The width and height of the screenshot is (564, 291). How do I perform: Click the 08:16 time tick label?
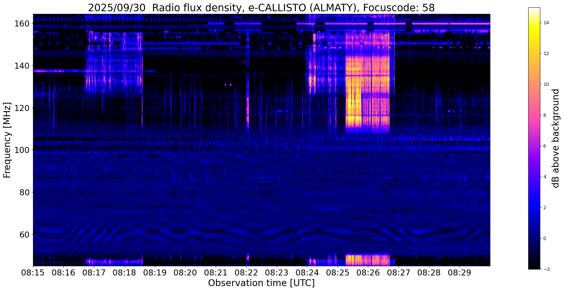coord(64,273)
